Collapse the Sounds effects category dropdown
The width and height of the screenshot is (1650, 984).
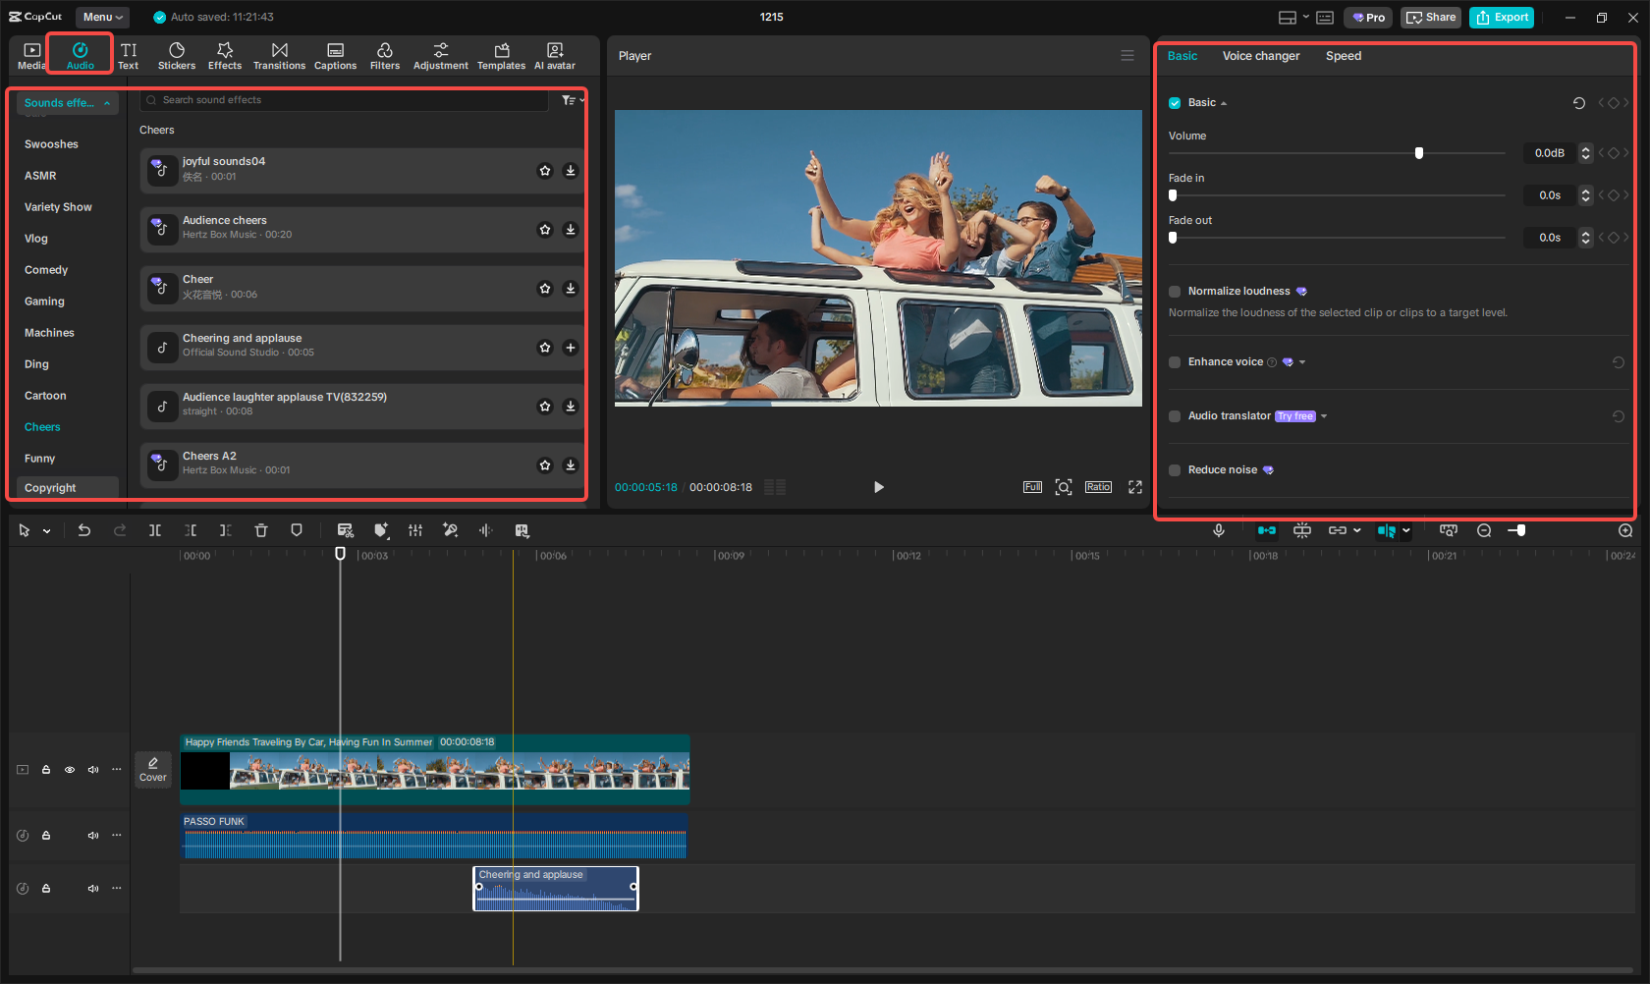107,102
